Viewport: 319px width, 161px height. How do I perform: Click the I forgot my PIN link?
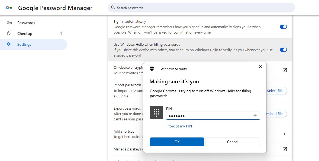click(x=179, y=126)
